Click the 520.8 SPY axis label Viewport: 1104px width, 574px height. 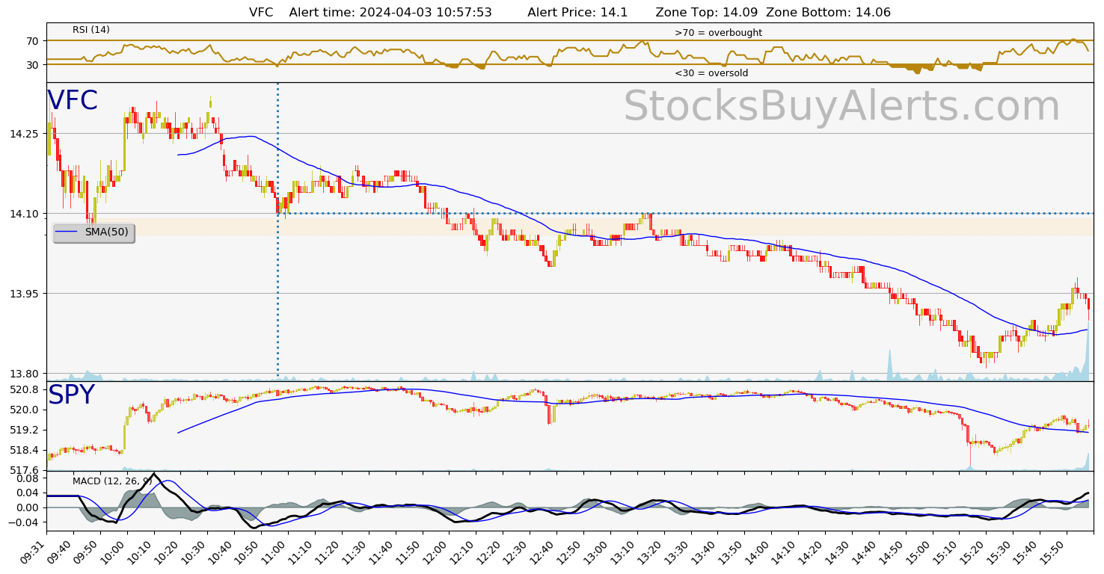(23, 389)
